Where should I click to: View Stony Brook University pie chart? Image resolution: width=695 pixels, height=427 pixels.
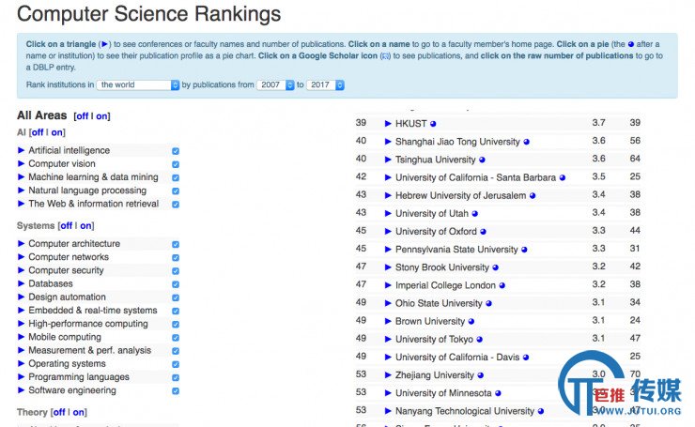496,267
